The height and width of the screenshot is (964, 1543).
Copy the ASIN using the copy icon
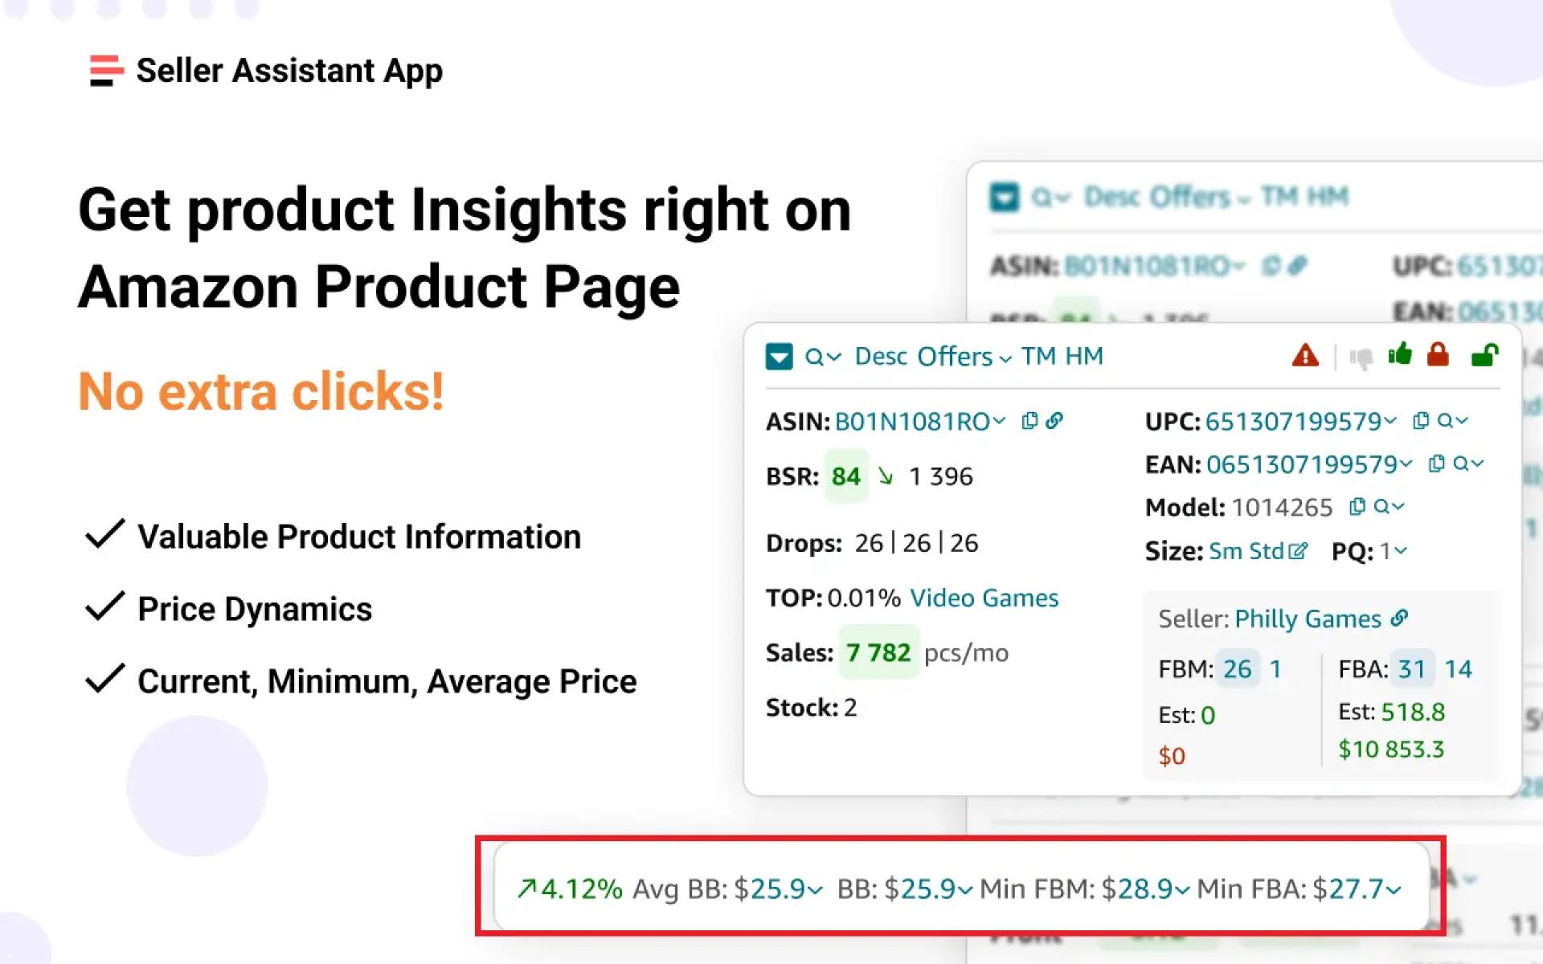pyautogui.click(x=1029, y=421)
